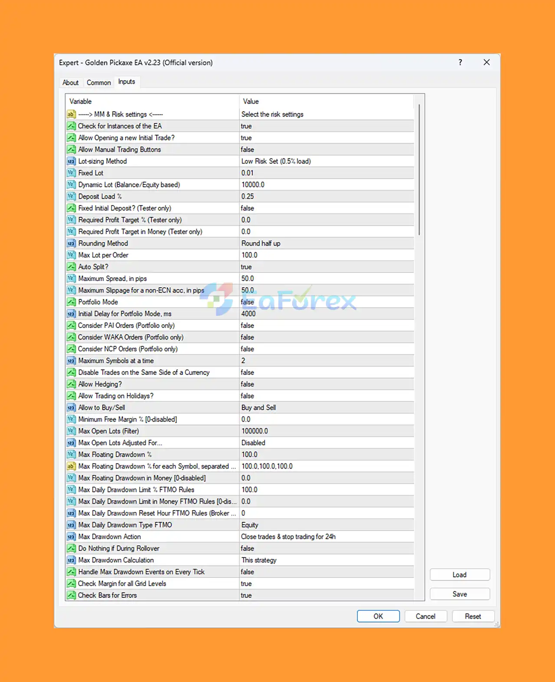555x682 pixels.
Task: Click the double-type icon beside Fixed Lot
Action: (71, 173)
